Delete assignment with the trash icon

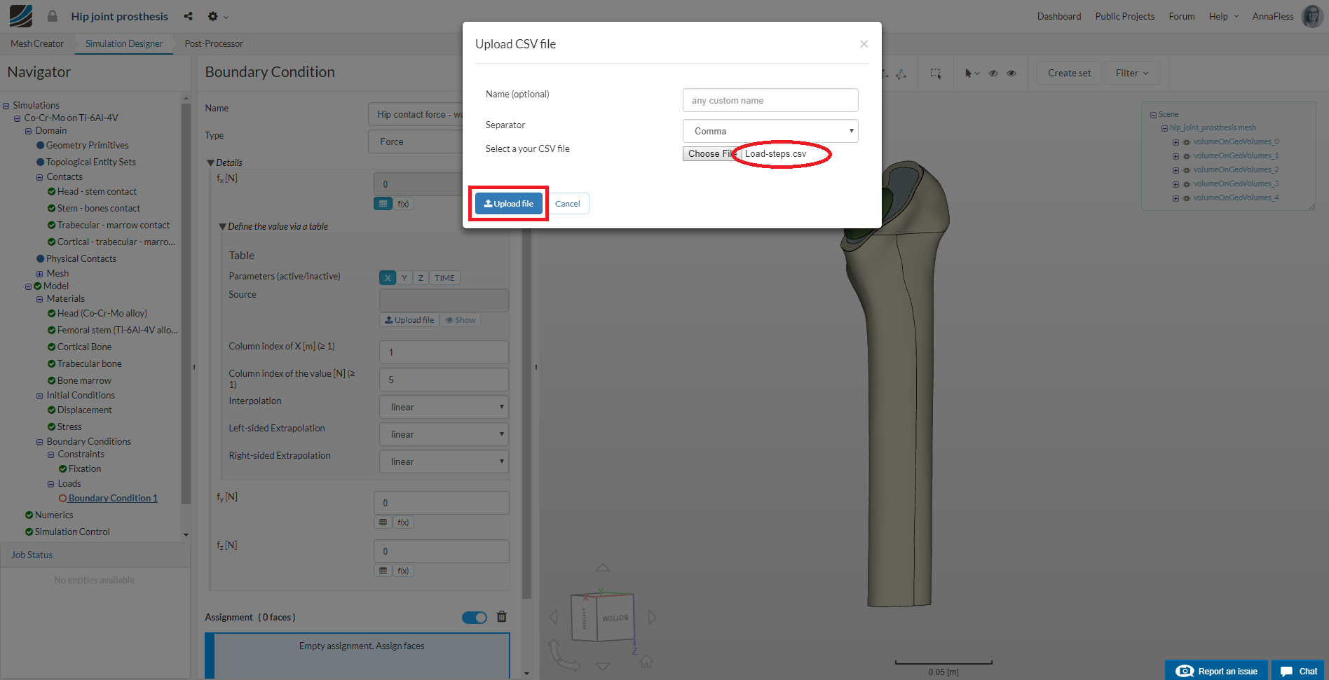pos(502,617)
